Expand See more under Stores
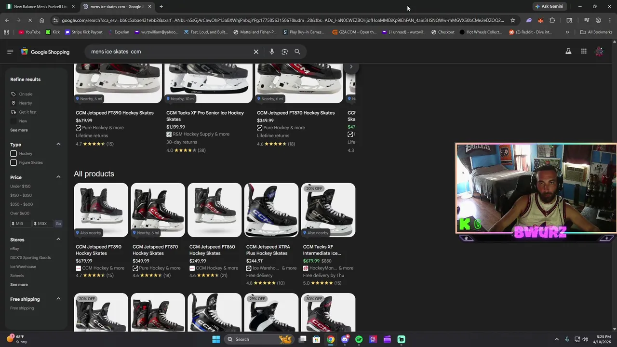The height and width of the screenshot is (347, 617). pos(19,285)
